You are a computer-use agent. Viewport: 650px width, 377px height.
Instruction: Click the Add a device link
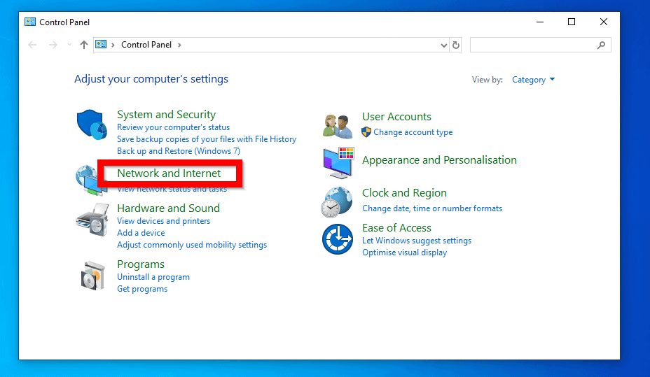[x=141, y=233]
